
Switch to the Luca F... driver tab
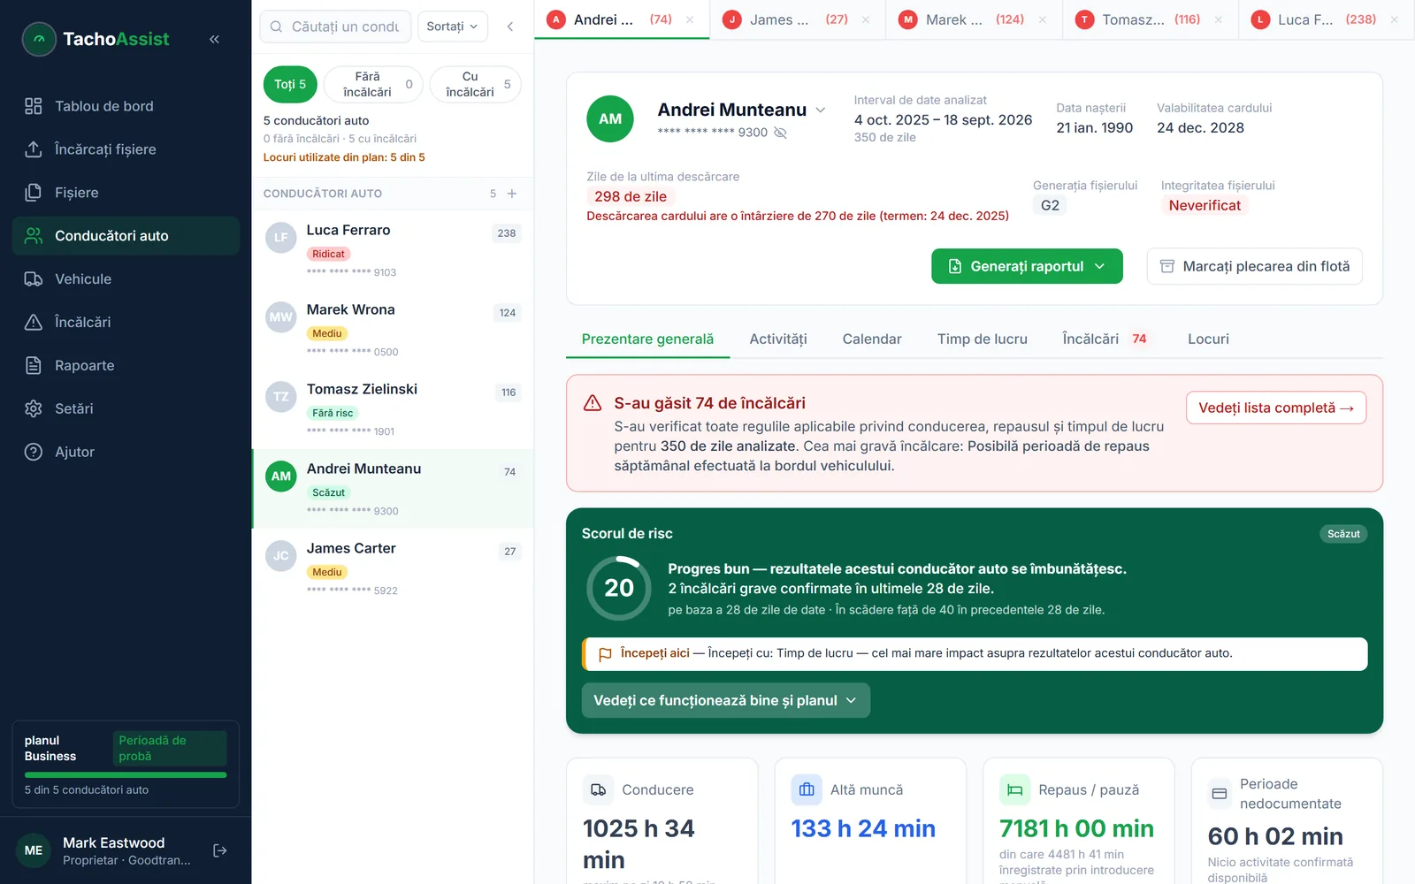1326,19
